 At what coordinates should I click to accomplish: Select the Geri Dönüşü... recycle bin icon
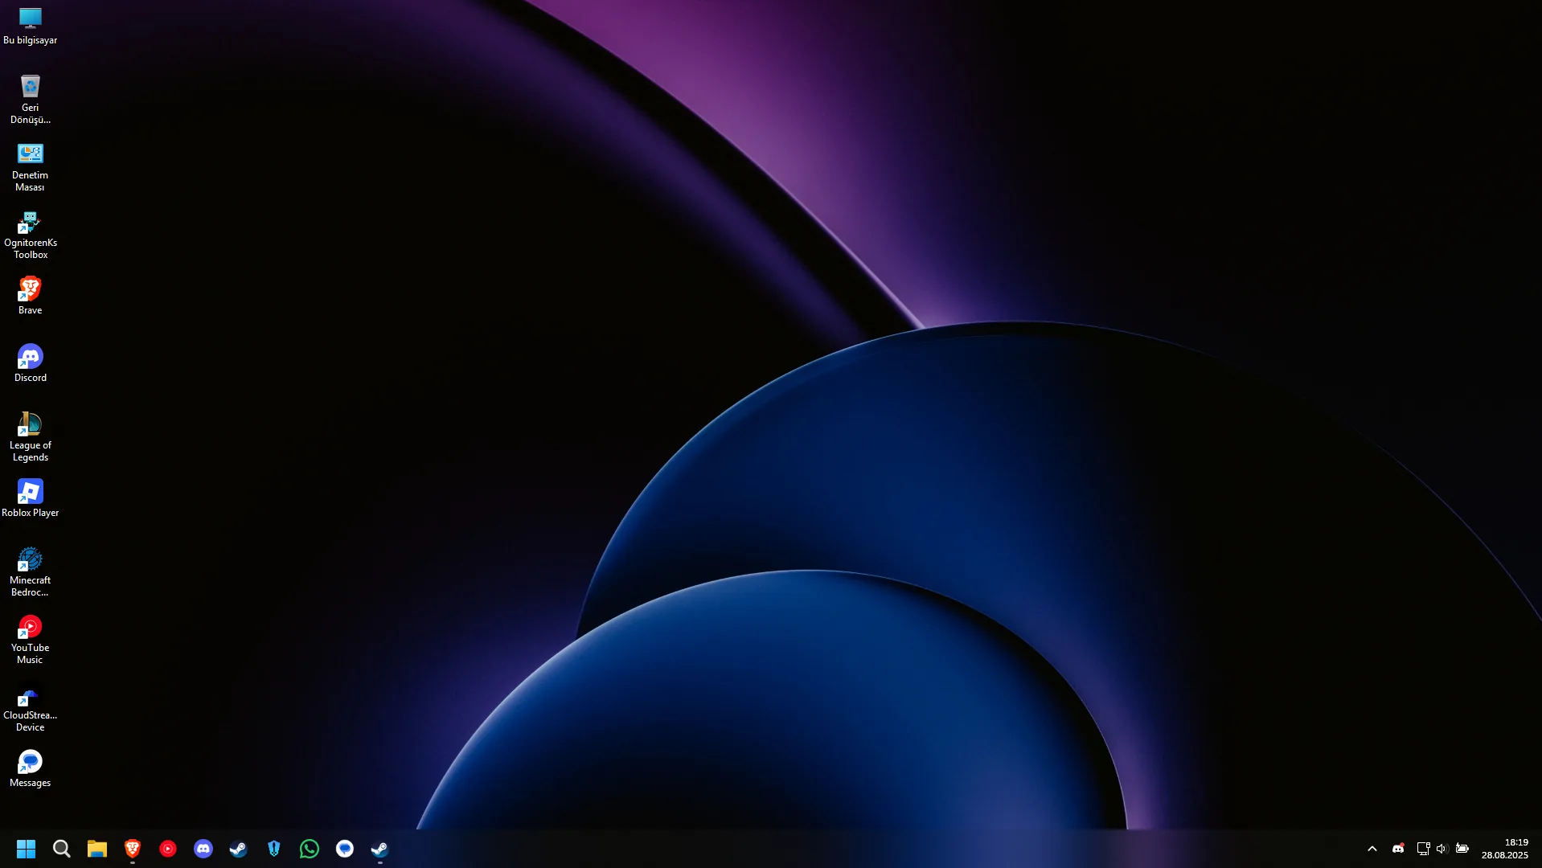click(30, 100)
